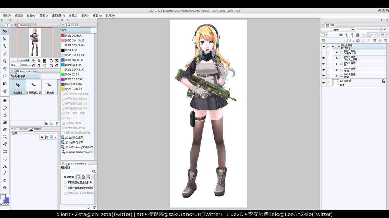Image resolution: width=389 pixels, height=218 pixels.
Task: Open the 檔案(F) menu
Action: 7,15
